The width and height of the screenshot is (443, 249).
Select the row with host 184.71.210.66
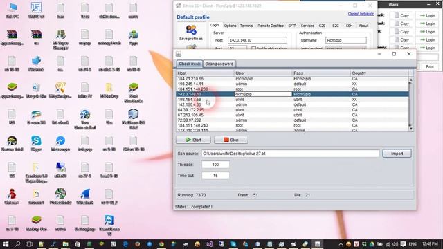pos(292,79)
